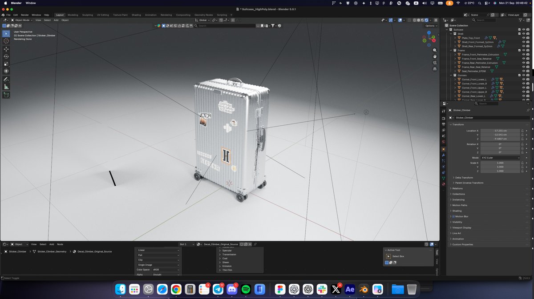Viewport: 534px width, 299px height.
Task: Uncheck the Suitcase collection exclude checkbox
Action: (519, 30)
